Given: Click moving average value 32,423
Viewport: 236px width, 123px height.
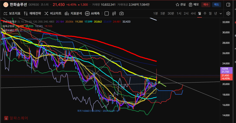Looking at the screenshot, I should 126,22.
